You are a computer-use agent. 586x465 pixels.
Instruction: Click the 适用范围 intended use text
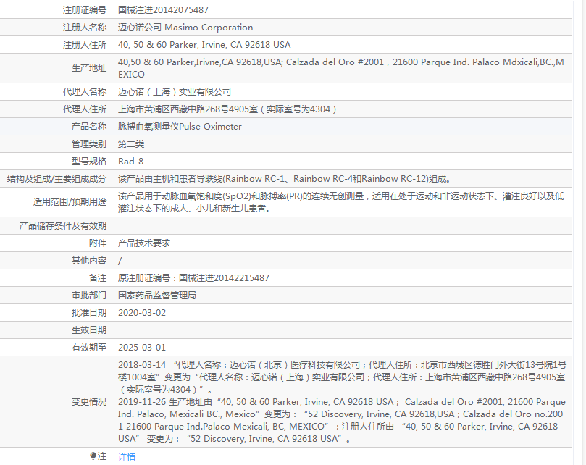pyautogui.click(x=340, y=202)
